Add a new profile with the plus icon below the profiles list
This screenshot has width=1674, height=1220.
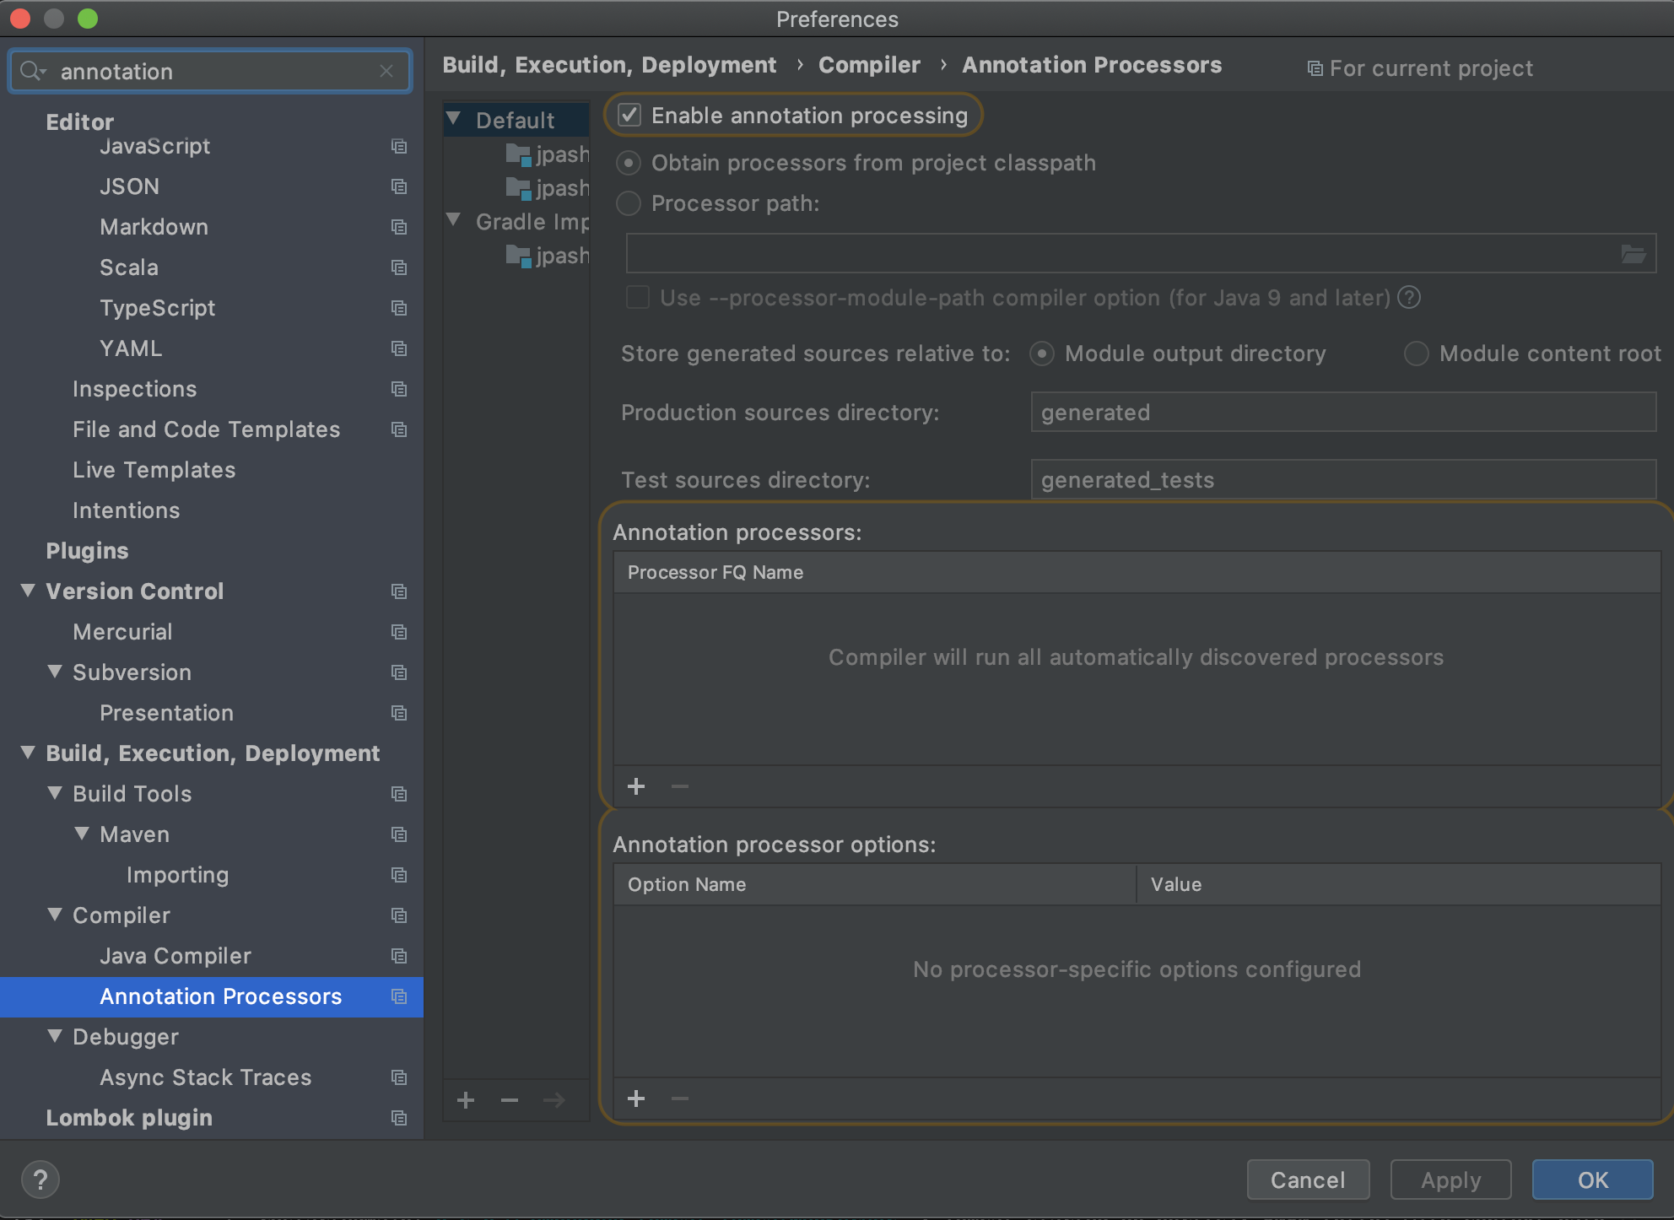point(466,1100)
